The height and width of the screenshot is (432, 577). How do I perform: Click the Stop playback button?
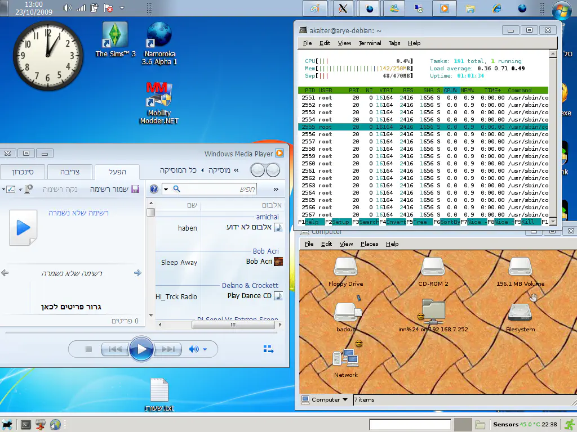tap(88, 349)
